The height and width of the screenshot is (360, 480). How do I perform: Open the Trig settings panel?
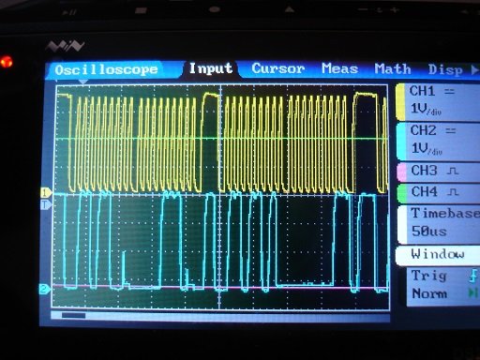(443, 286)
